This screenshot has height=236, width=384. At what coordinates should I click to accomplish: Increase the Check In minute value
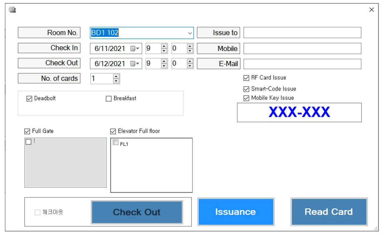[x=190, y=46]
